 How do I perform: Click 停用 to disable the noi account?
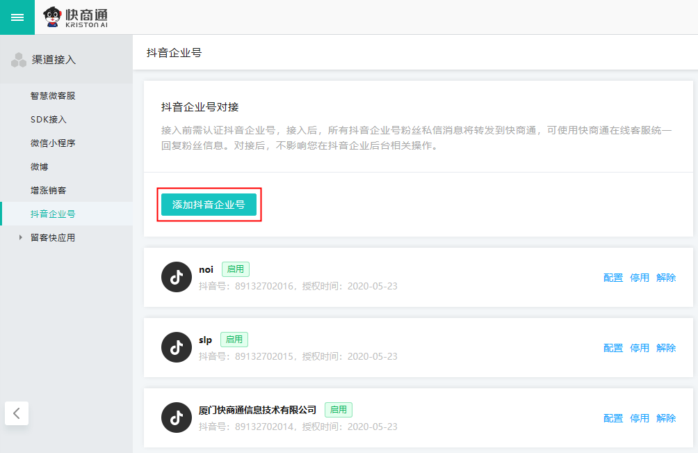point(640,278)
